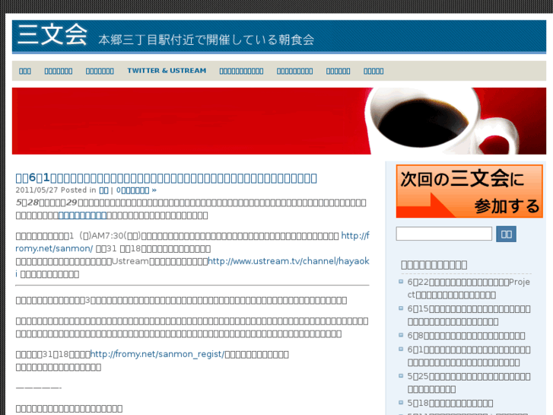
Task: Click the 三文会 site title
Action: [52, 35]
